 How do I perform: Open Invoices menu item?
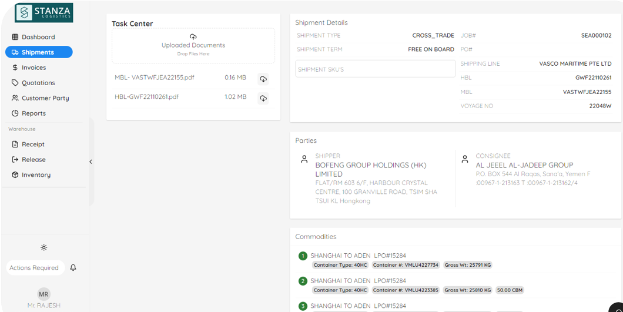(x=39, y=68)
